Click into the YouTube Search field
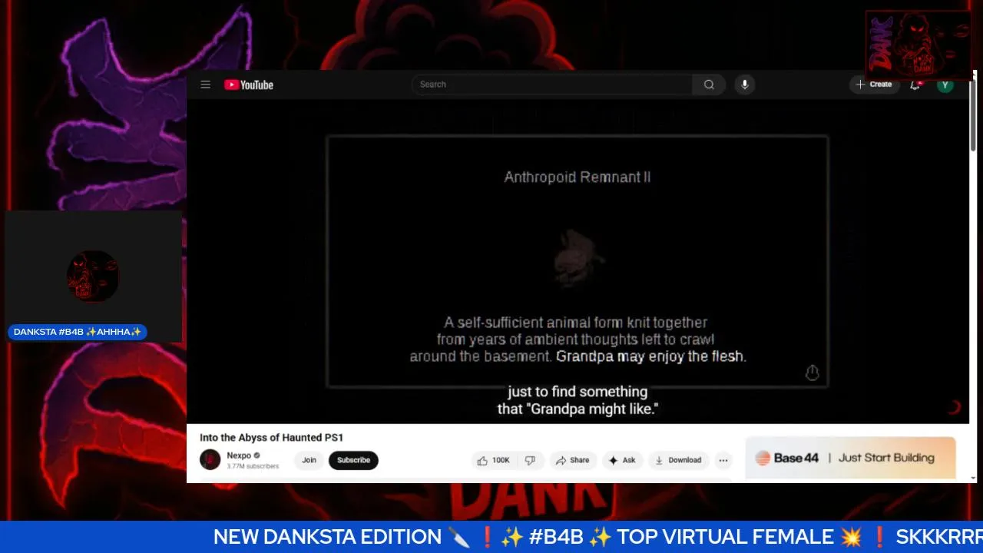Image resolution: width=983 pixels, height=553 pixels. pos(551,84)
